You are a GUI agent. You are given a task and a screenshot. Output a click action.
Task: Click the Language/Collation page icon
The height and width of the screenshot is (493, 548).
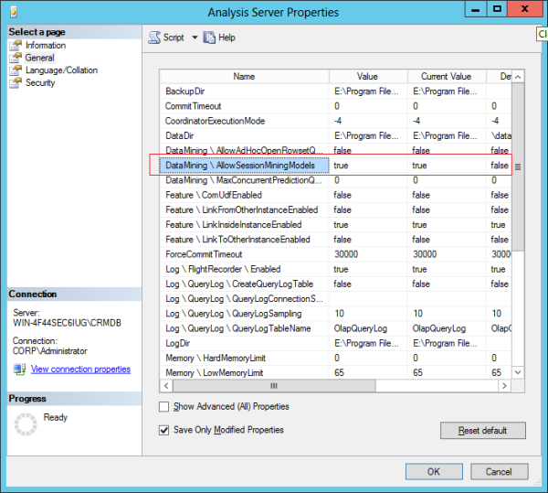(16, 70)
